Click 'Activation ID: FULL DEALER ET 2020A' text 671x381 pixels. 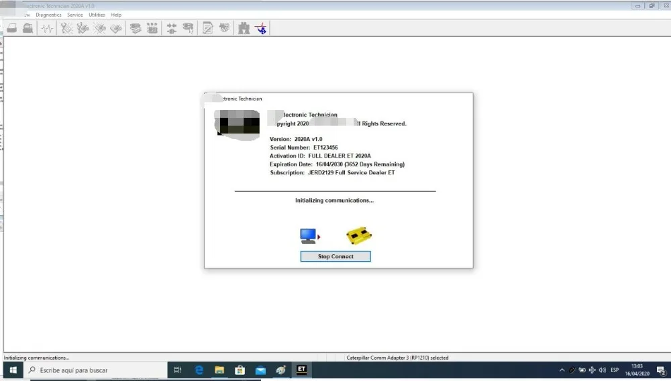(320, 156)
